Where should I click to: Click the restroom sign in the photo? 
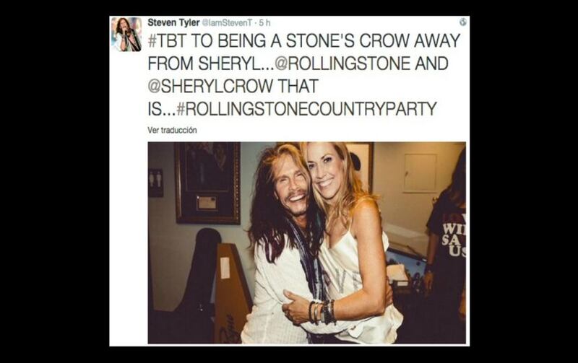(156, 183)
